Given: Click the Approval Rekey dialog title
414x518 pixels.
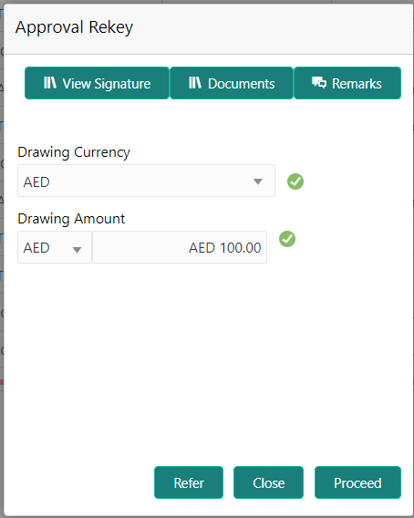Looking at the screenshot, I should click(x=75, y=27).
